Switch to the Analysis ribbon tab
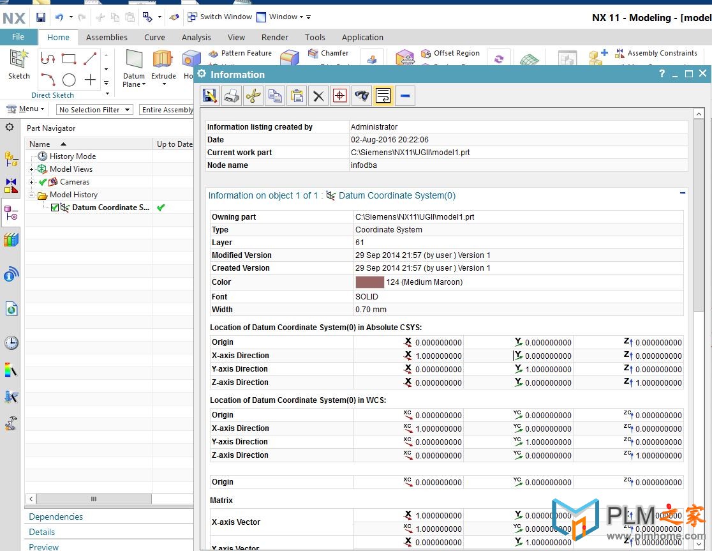Screen dimensions: 712x551 tap(196, 37)
